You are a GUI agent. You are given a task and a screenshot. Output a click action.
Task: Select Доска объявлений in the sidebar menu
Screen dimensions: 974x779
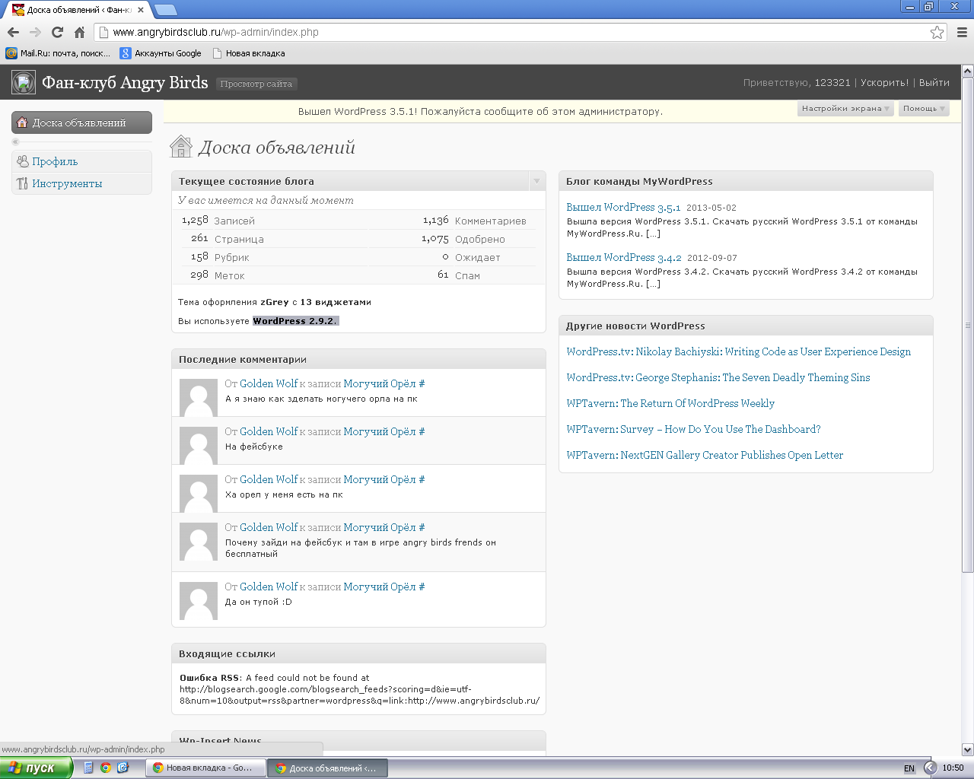[81, 122]
